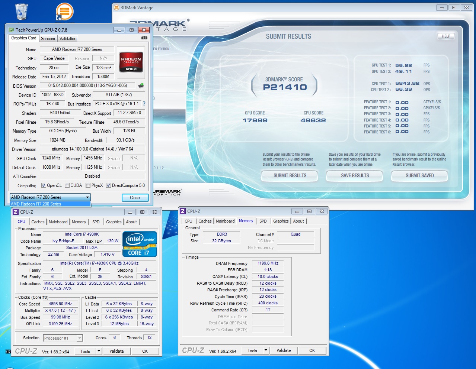The width and height of the screenshot is (476, 369).
Task: Switch to the Validation tab in GPU-Z
Action: point(68,39)
